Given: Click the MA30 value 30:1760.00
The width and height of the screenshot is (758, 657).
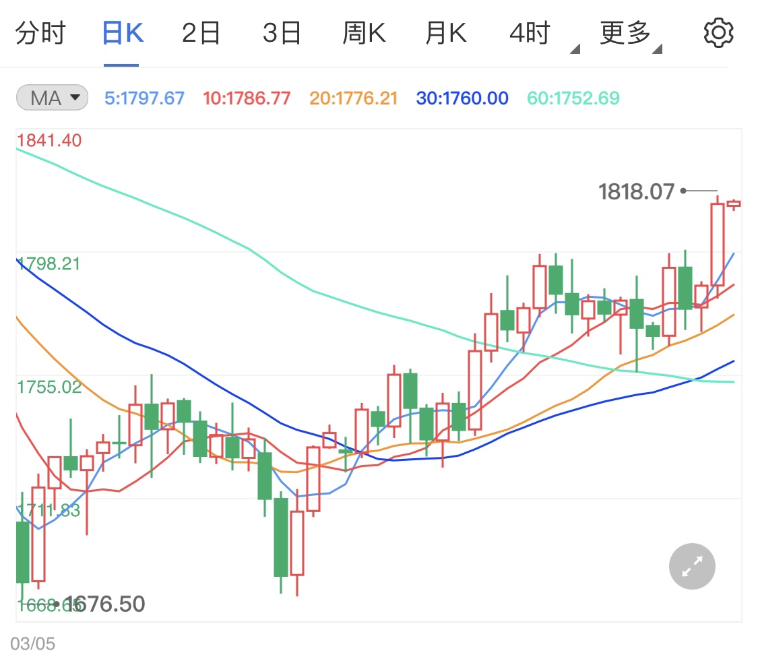Looking at the screenshot, I should (x=462, y=98).
